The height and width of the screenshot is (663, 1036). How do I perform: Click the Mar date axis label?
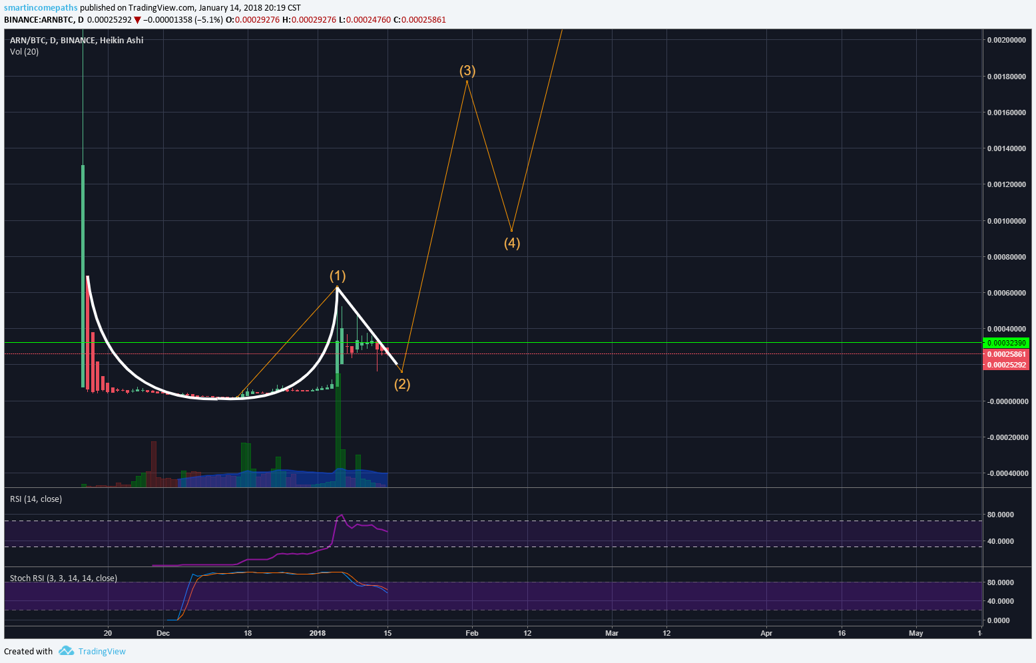point(611,633)
